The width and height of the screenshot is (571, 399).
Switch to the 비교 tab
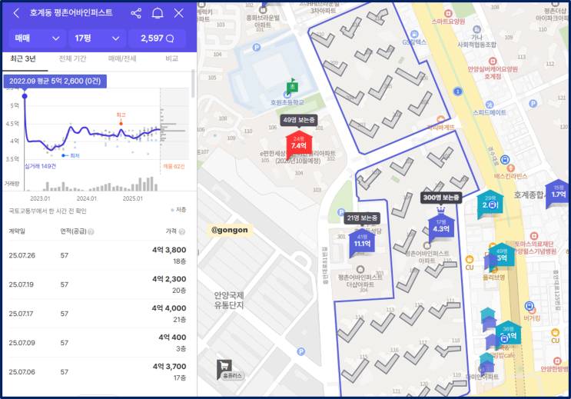171,58
